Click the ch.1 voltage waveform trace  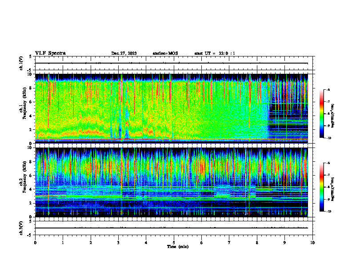(172, 63)
